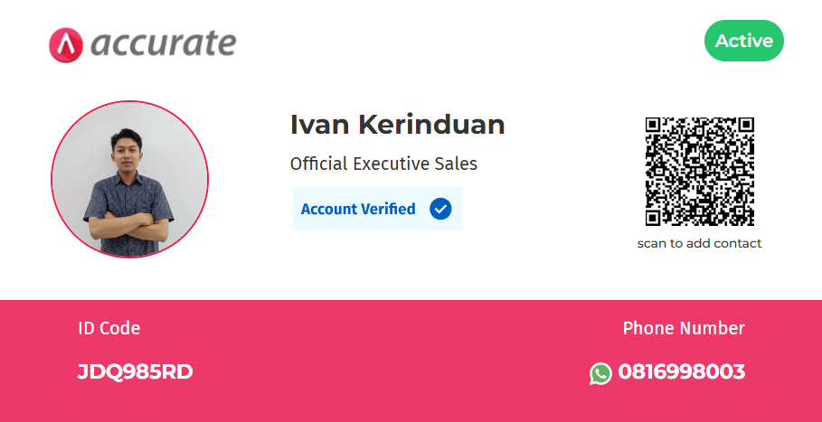Image resolution: width=822 pixels, height=422 pixels.
Task: Click the ID Code label
Action: click(x=109, y=328)
